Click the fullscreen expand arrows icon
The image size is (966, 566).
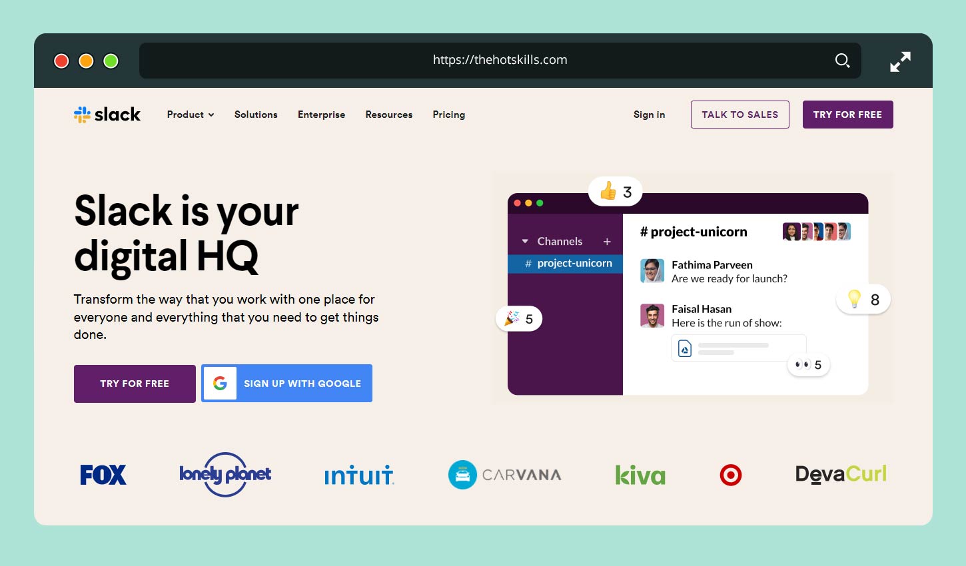pyautogui.click(x=900, y=61)
